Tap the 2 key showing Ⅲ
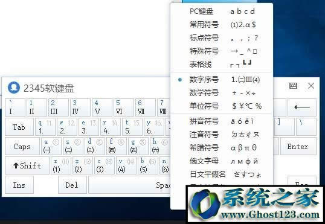 [59, 107]
